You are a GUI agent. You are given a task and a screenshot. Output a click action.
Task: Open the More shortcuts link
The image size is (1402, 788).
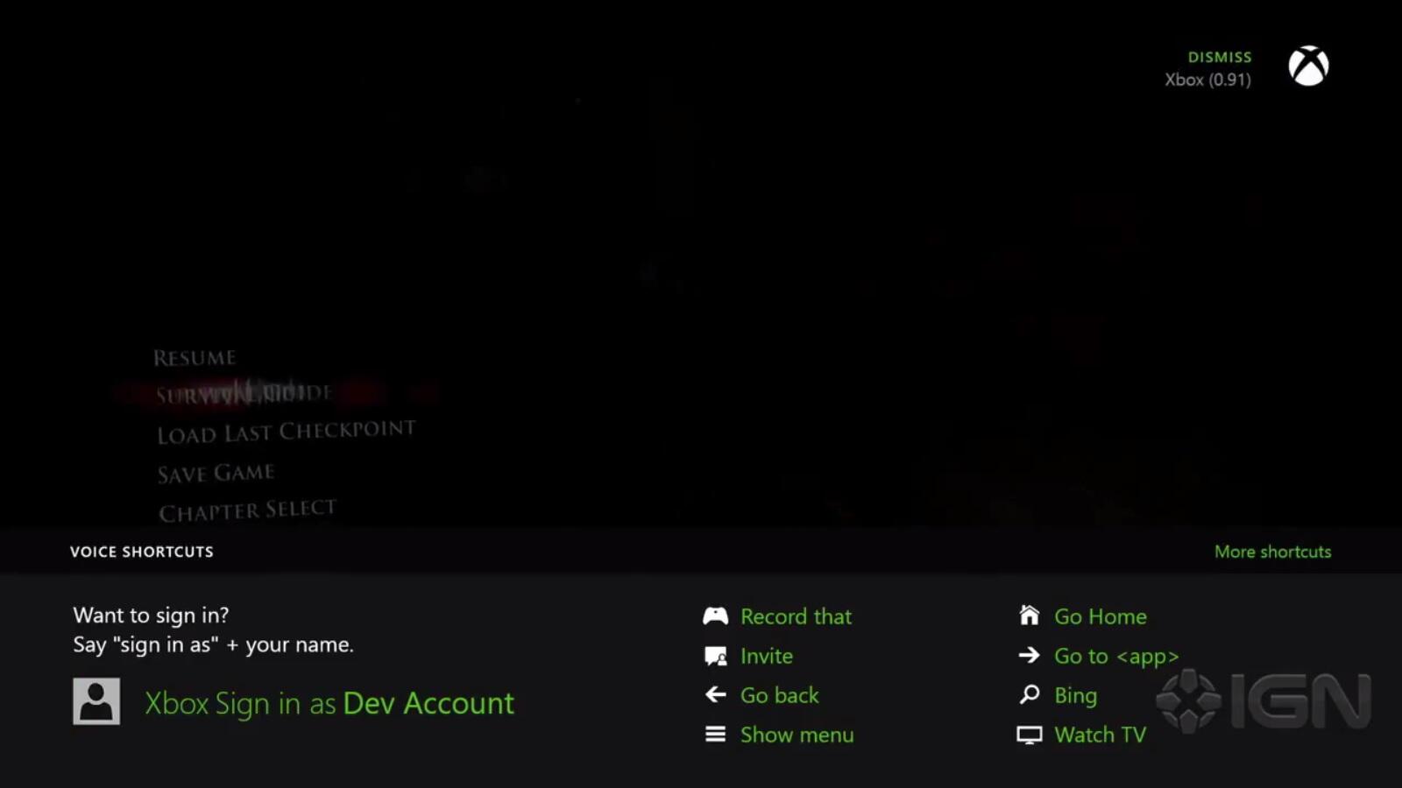(1272, 552)
